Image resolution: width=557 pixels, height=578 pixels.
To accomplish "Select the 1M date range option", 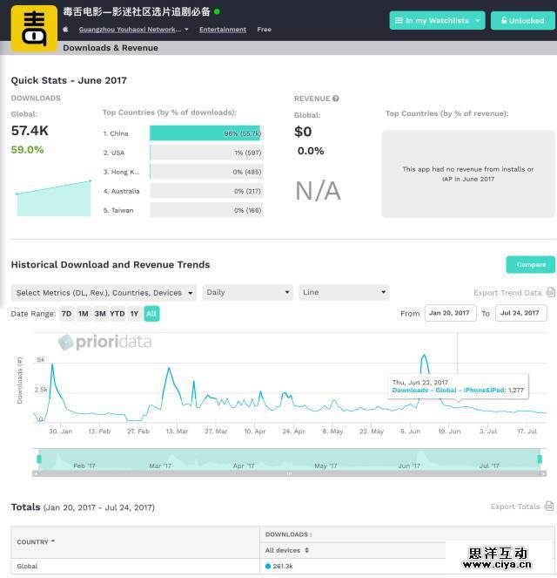I will point(84,314).
